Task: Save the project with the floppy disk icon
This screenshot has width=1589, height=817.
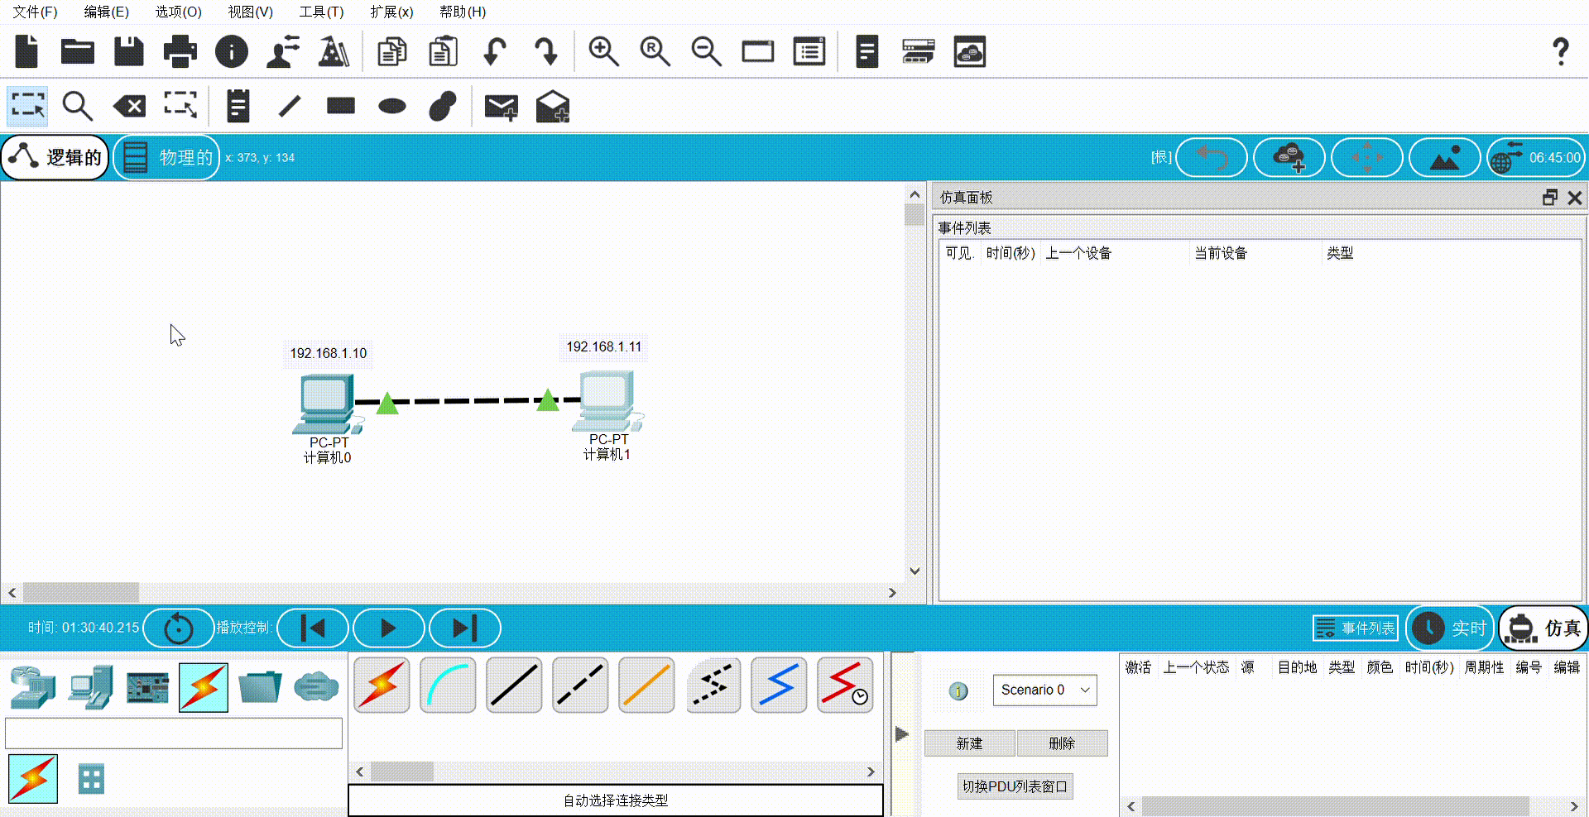Action: [x=129, y=51]
